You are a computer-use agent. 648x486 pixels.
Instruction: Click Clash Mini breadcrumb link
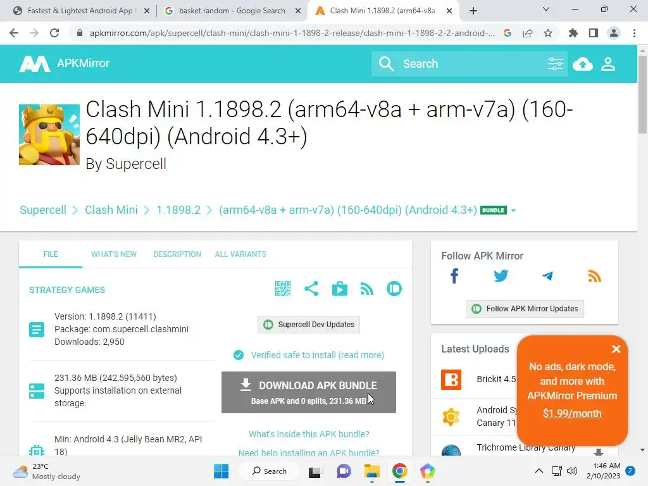(111, 210)
